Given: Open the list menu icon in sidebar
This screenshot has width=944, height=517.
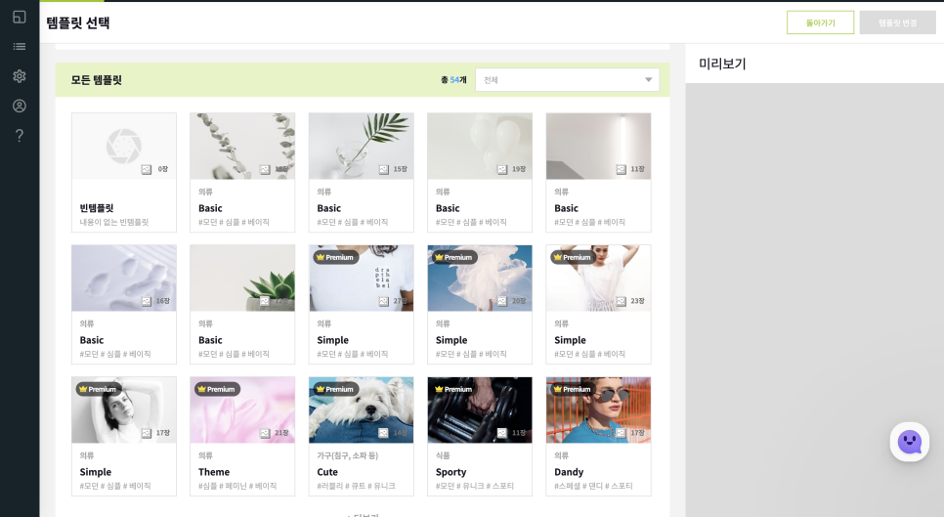Looking at the screenshot, I should click(20, 46).
